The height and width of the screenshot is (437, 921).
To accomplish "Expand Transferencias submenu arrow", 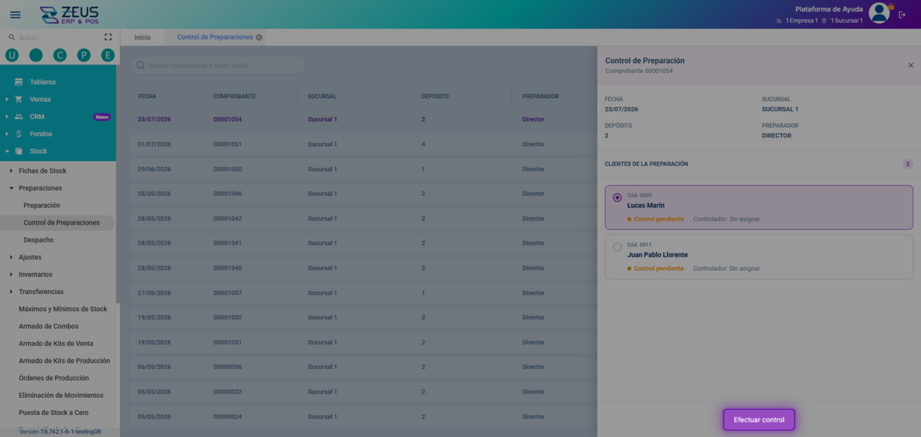I will tap(11, 292).
